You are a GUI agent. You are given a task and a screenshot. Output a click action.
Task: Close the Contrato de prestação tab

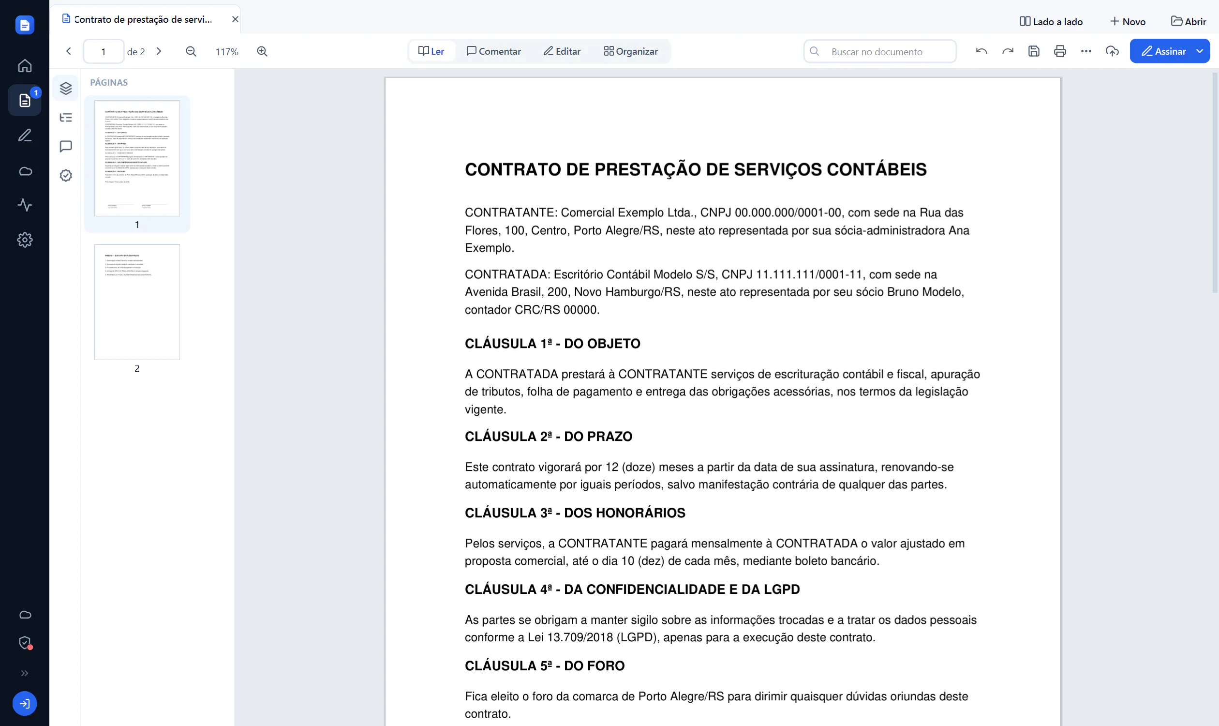235,19
